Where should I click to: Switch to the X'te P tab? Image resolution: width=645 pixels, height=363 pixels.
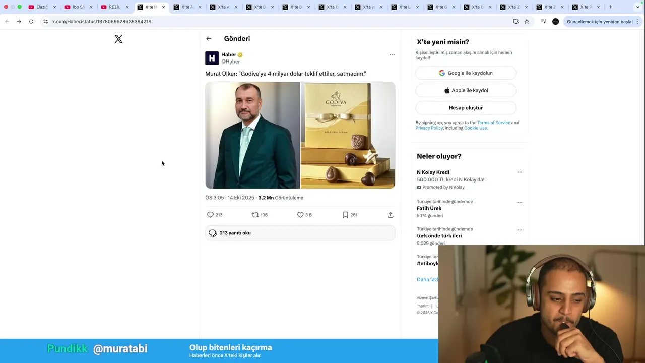[x=586, y=7]
